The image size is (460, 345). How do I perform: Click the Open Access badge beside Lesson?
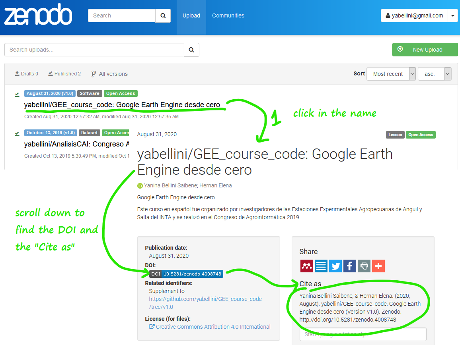coord(421,135)
